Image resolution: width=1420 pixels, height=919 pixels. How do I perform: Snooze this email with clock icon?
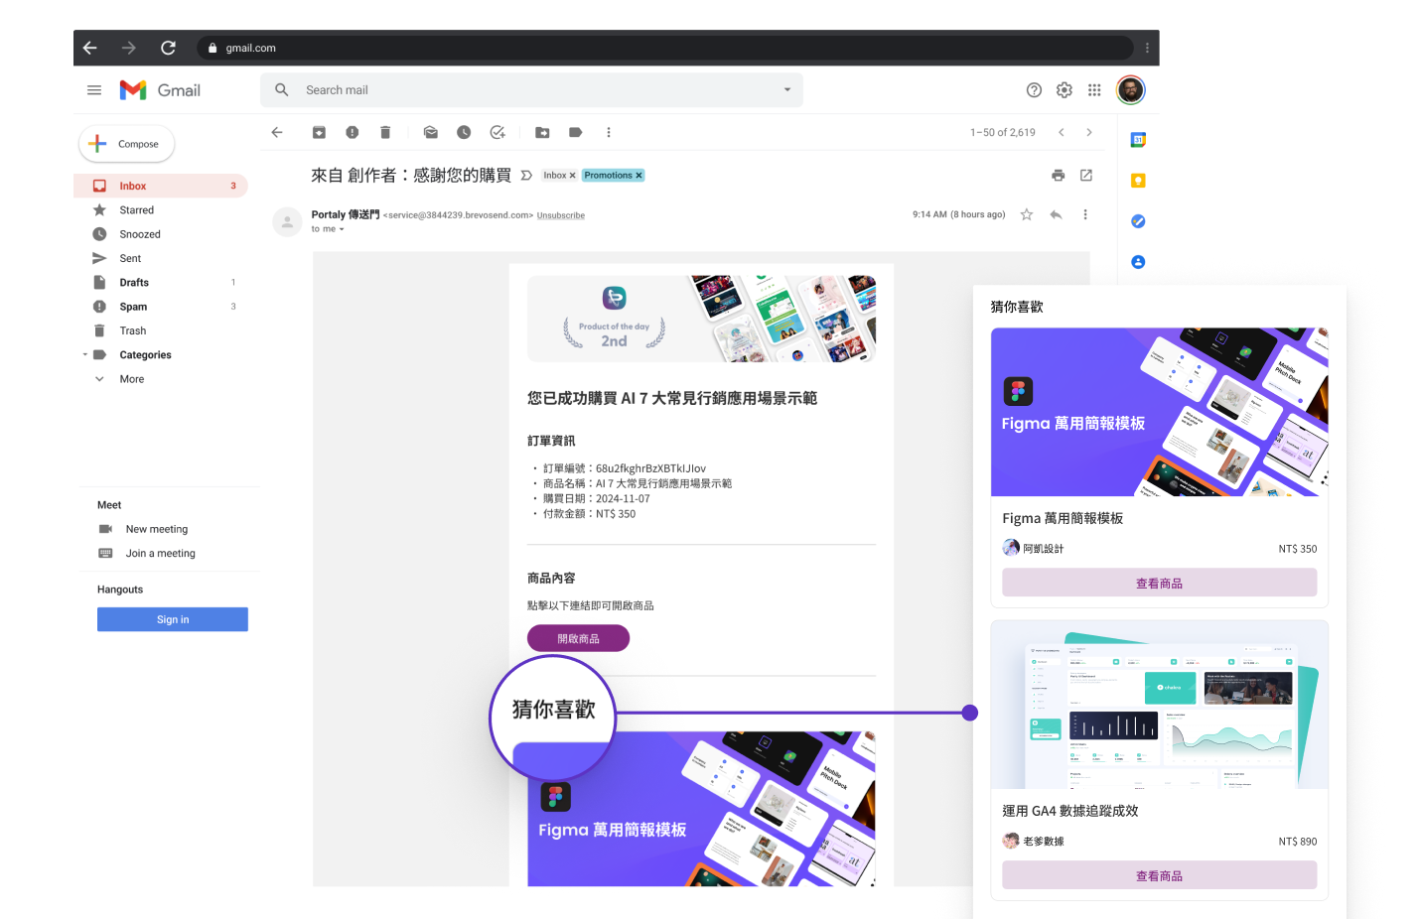[464, 132]
